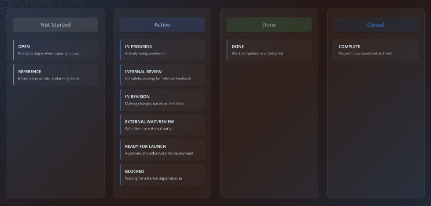Open the INTERNAL REVIEW status card
Image resolution: width=431 pixels, height=206 pixels.
(162, 75)
